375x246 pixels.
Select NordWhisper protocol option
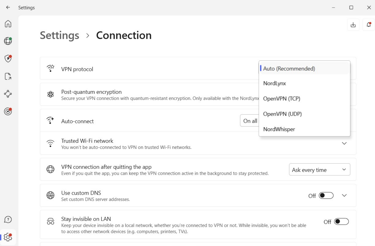click(304, 129)
